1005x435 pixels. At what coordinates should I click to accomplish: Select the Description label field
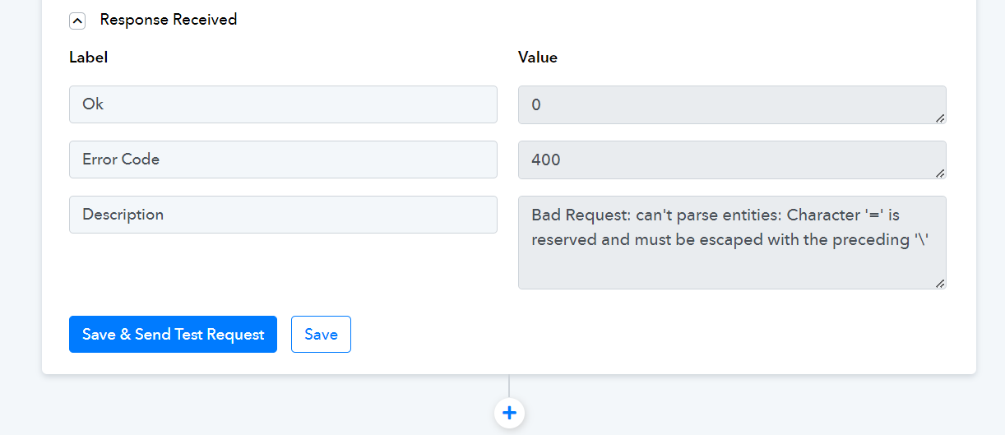point(283,215)
